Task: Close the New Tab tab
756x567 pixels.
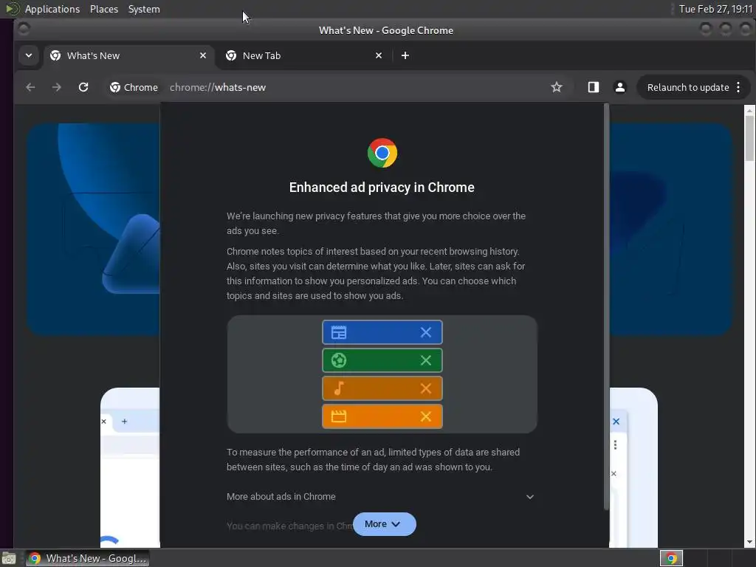Action: click(x=379, y=55)
